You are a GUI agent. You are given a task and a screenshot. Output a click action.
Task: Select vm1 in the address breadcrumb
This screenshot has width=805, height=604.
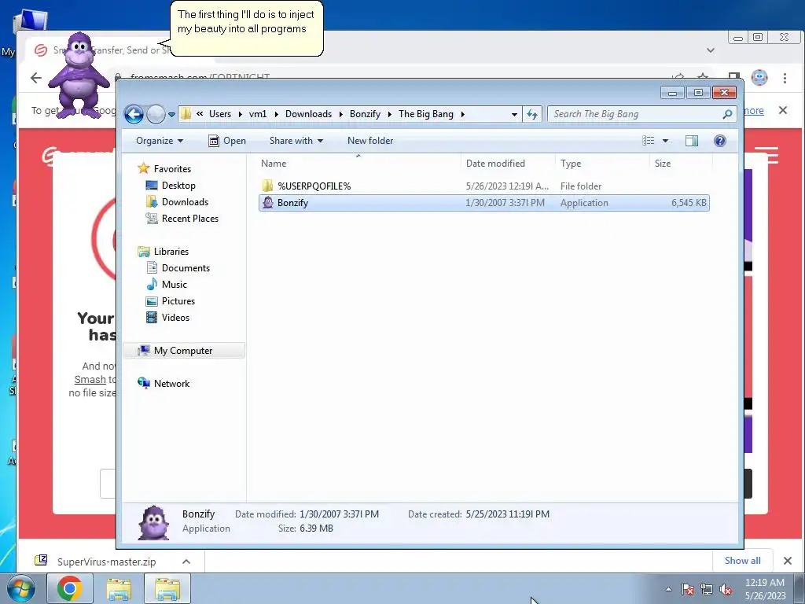(258, 114)
